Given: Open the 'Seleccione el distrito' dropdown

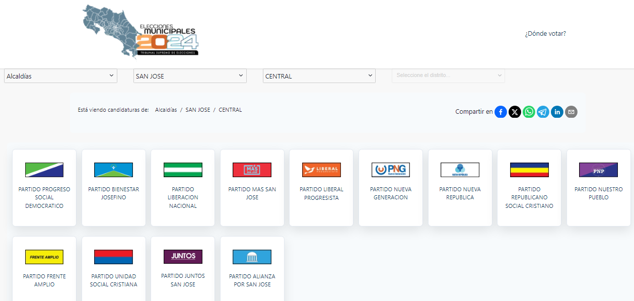Looking at the screenshot, I should point(449,76).
